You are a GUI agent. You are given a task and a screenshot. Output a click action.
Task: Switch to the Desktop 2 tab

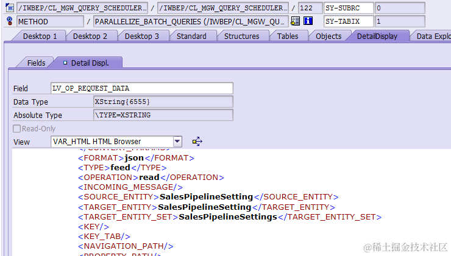coord(90,36)
